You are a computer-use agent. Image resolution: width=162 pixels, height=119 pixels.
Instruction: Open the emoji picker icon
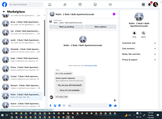click(110, 105)
